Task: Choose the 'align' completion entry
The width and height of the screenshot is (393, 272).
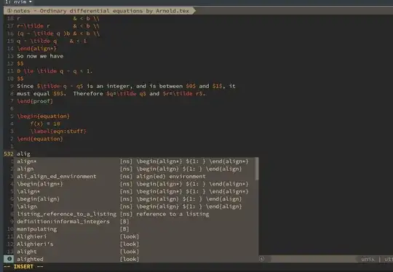Action: [135, 169]
